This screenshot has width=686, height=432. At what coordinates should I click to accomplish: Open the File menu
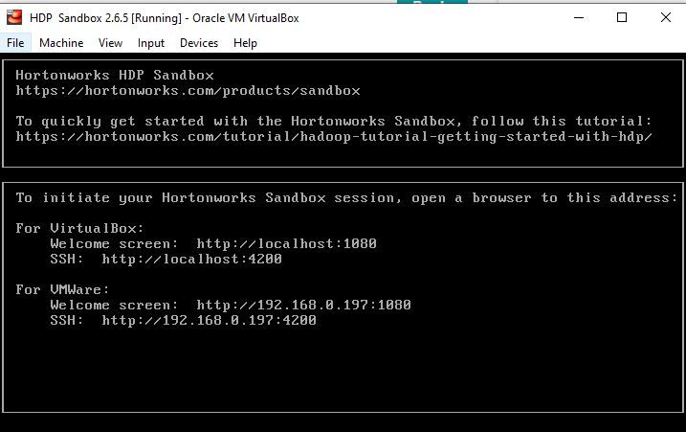(15, 43)
